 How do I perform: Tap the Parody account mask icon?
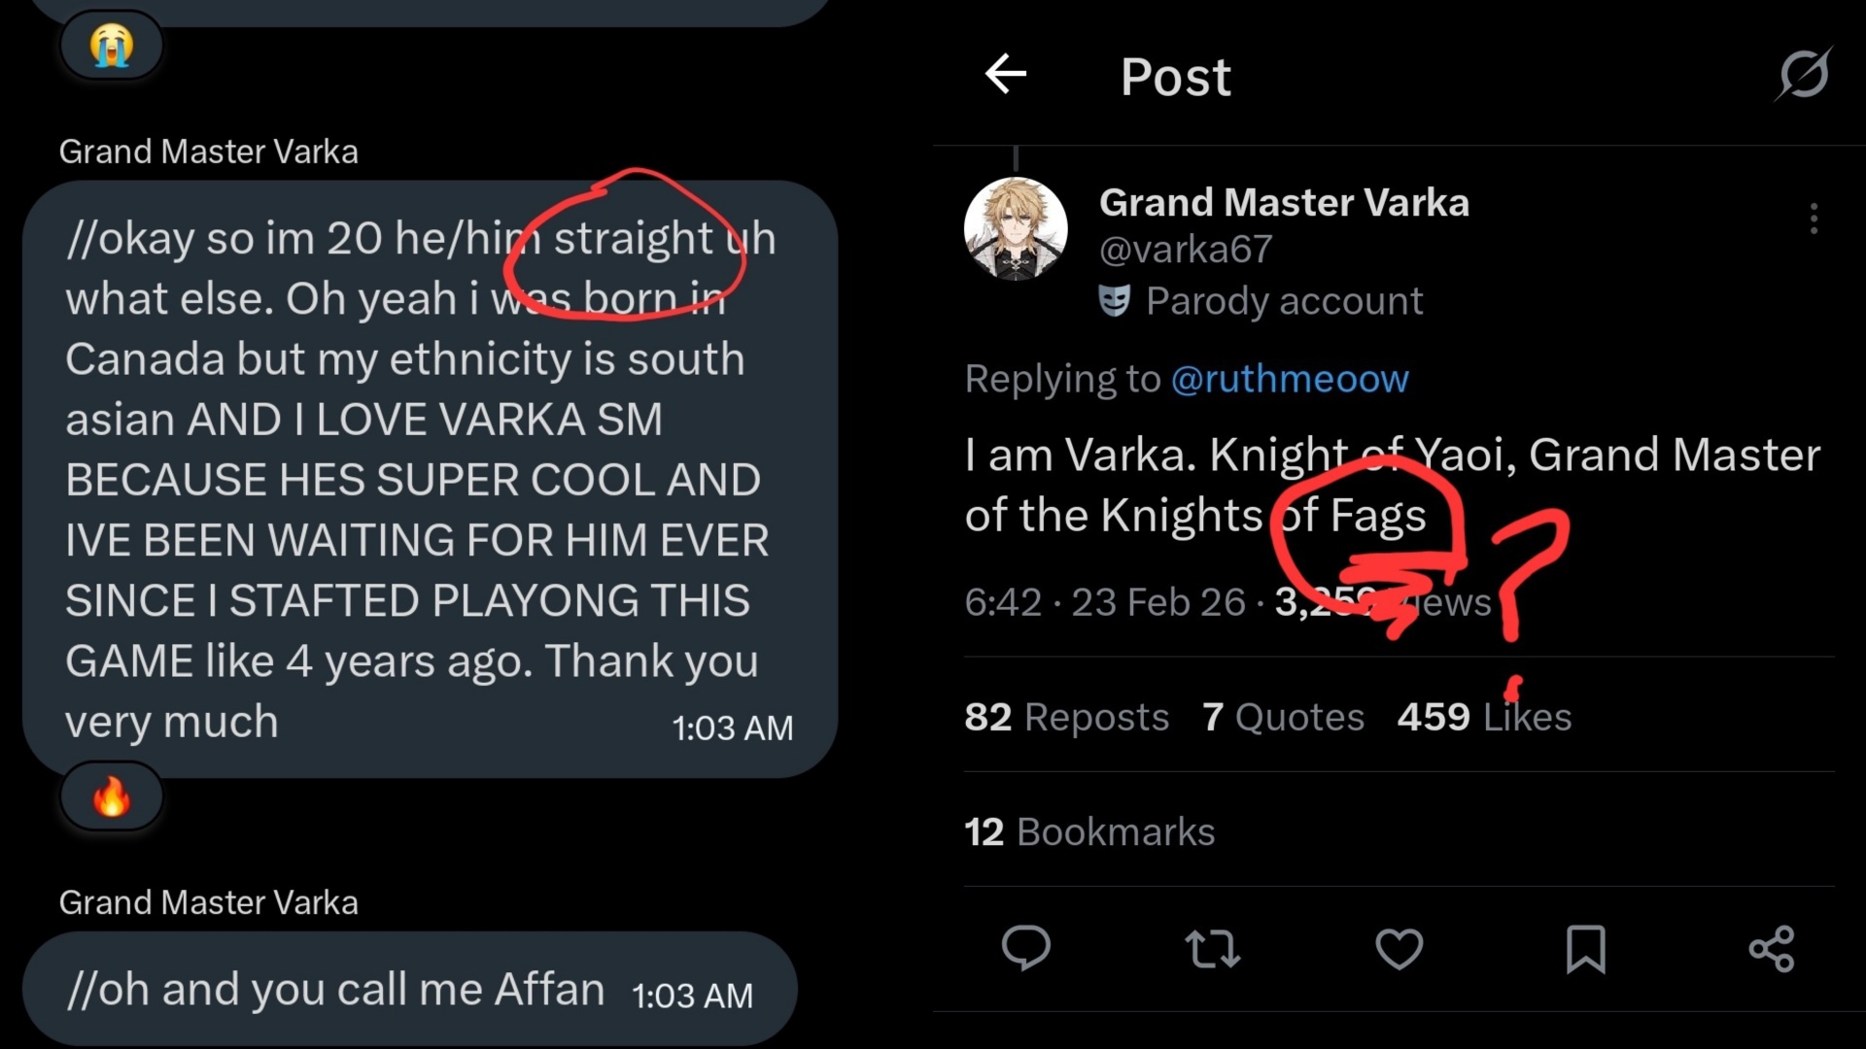click(x=1115, y=301)
